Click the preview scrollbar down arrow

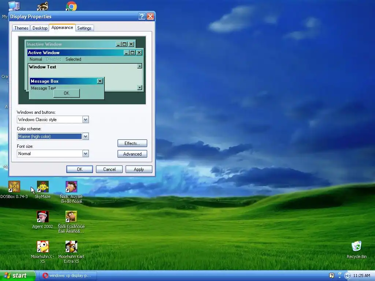coord(140,88)
